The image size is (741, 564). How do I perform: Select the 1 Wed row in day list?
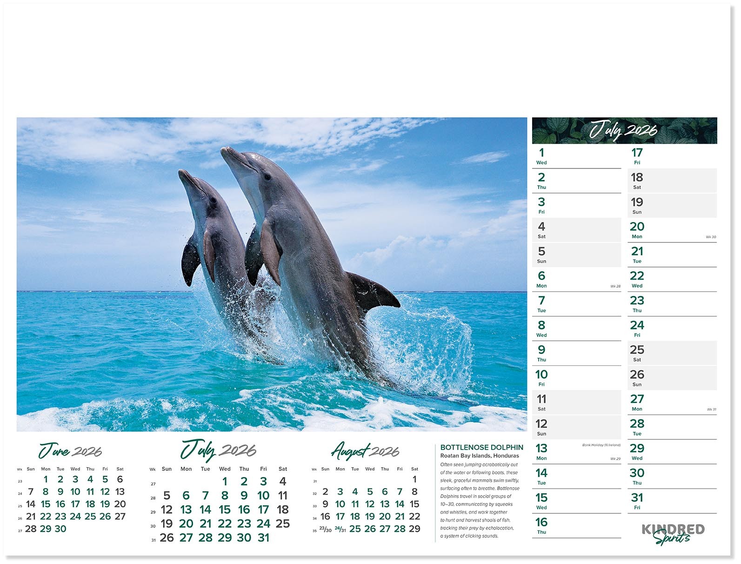pos(576,156)
